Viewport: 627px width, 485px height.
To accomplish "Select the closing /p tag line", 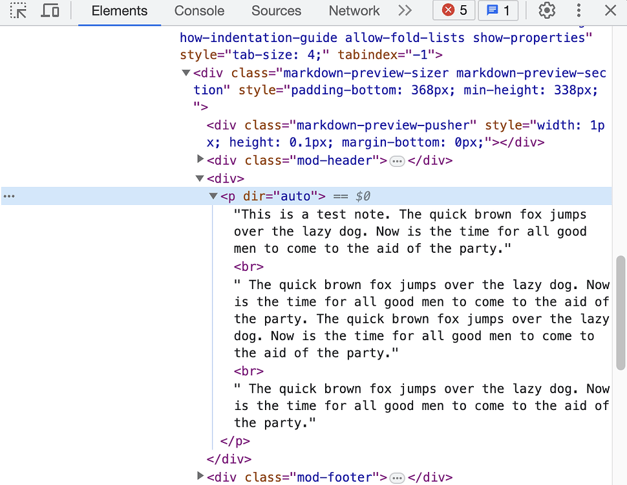I will coord(235,441).
